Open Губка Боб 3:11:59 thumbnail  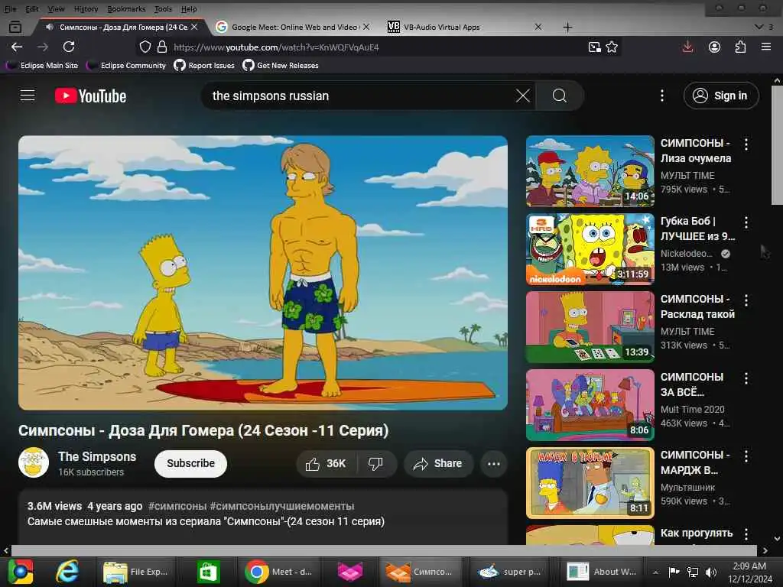click(x=590, y=248)
